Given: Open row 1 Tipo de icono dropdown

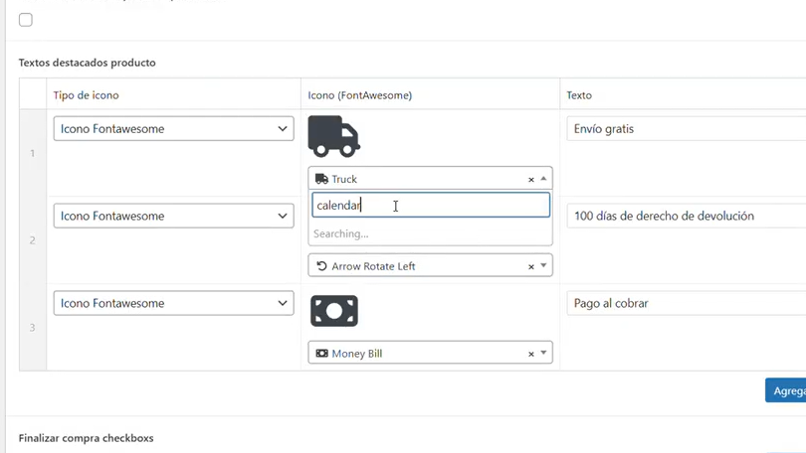Looking at the screenshot, I should click(x=173, y=129).
